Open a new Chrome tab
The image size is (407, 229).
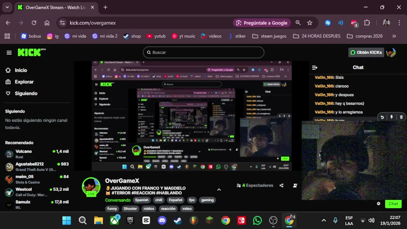(105, 7)
